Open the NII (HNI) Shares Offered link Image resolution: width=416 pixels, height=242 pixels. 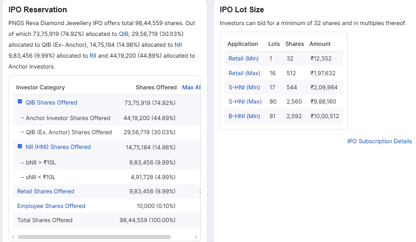point(58,147)
